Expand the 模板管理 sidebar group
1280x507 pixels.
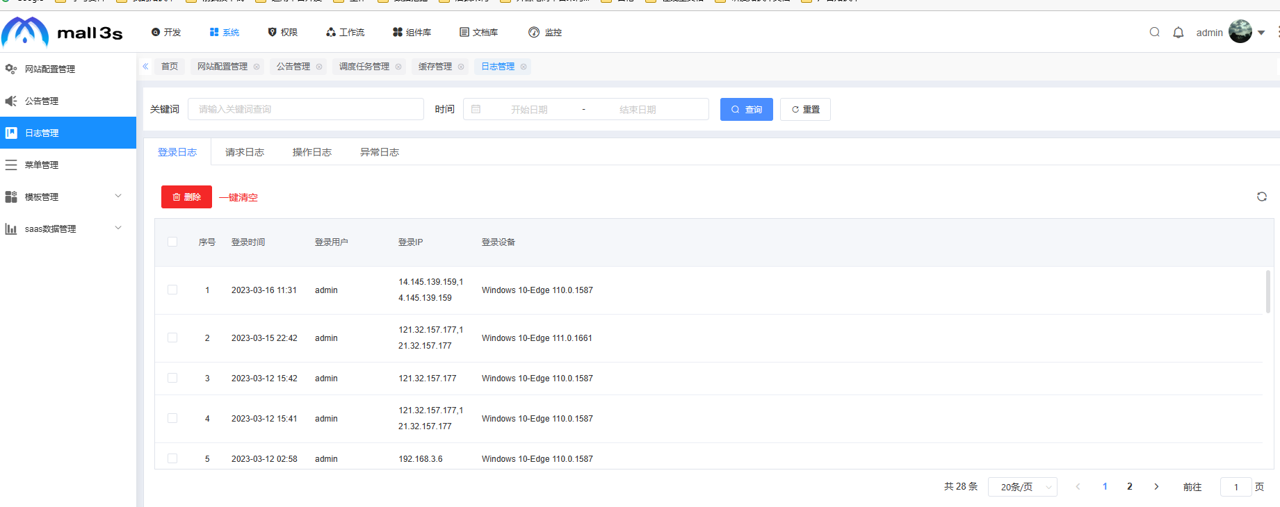click(x=68, y=197)
